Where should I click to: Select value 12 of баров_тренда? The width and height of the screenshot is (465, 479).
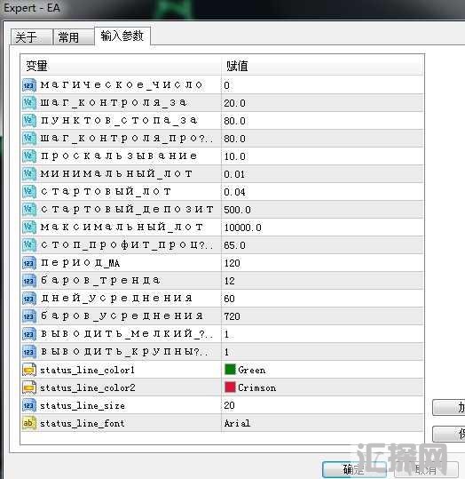(230, 281)
